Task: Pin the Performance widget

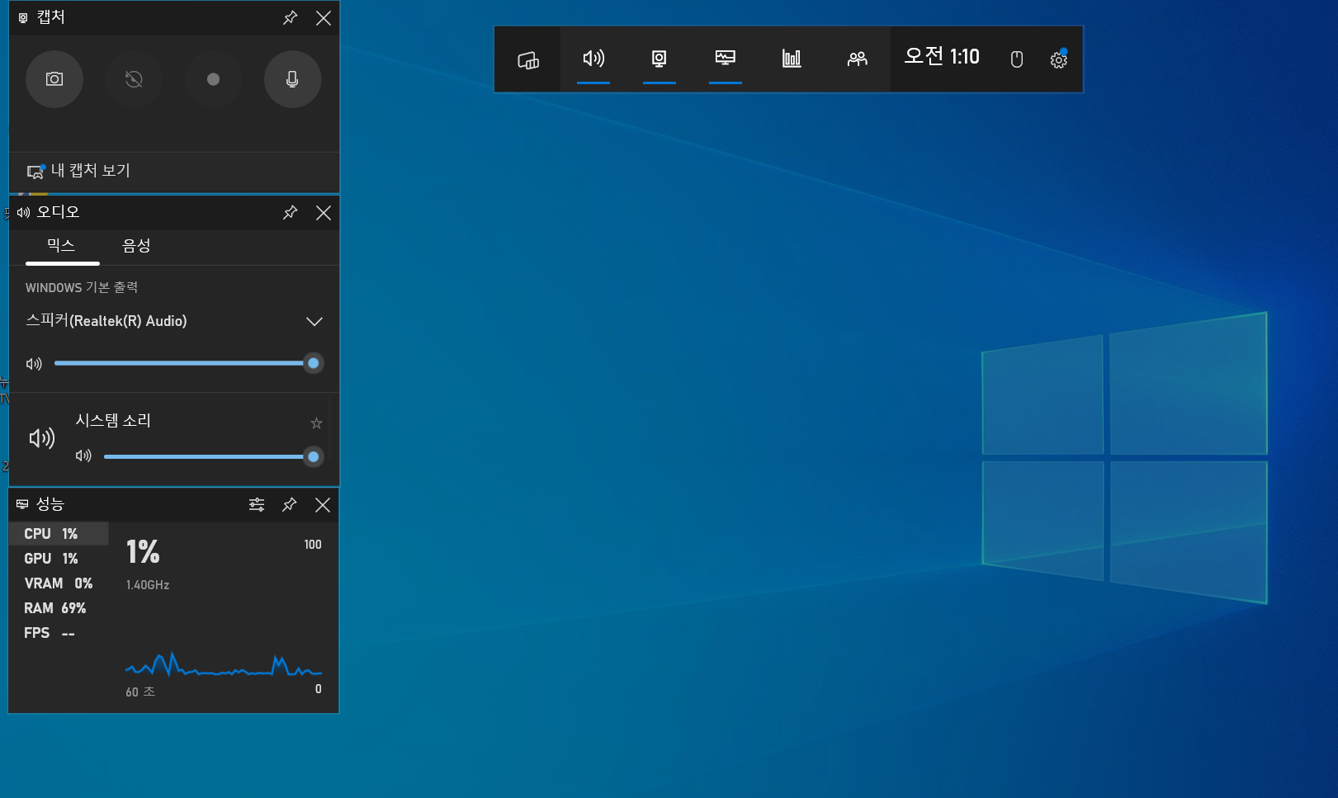Action: (289, 505)
